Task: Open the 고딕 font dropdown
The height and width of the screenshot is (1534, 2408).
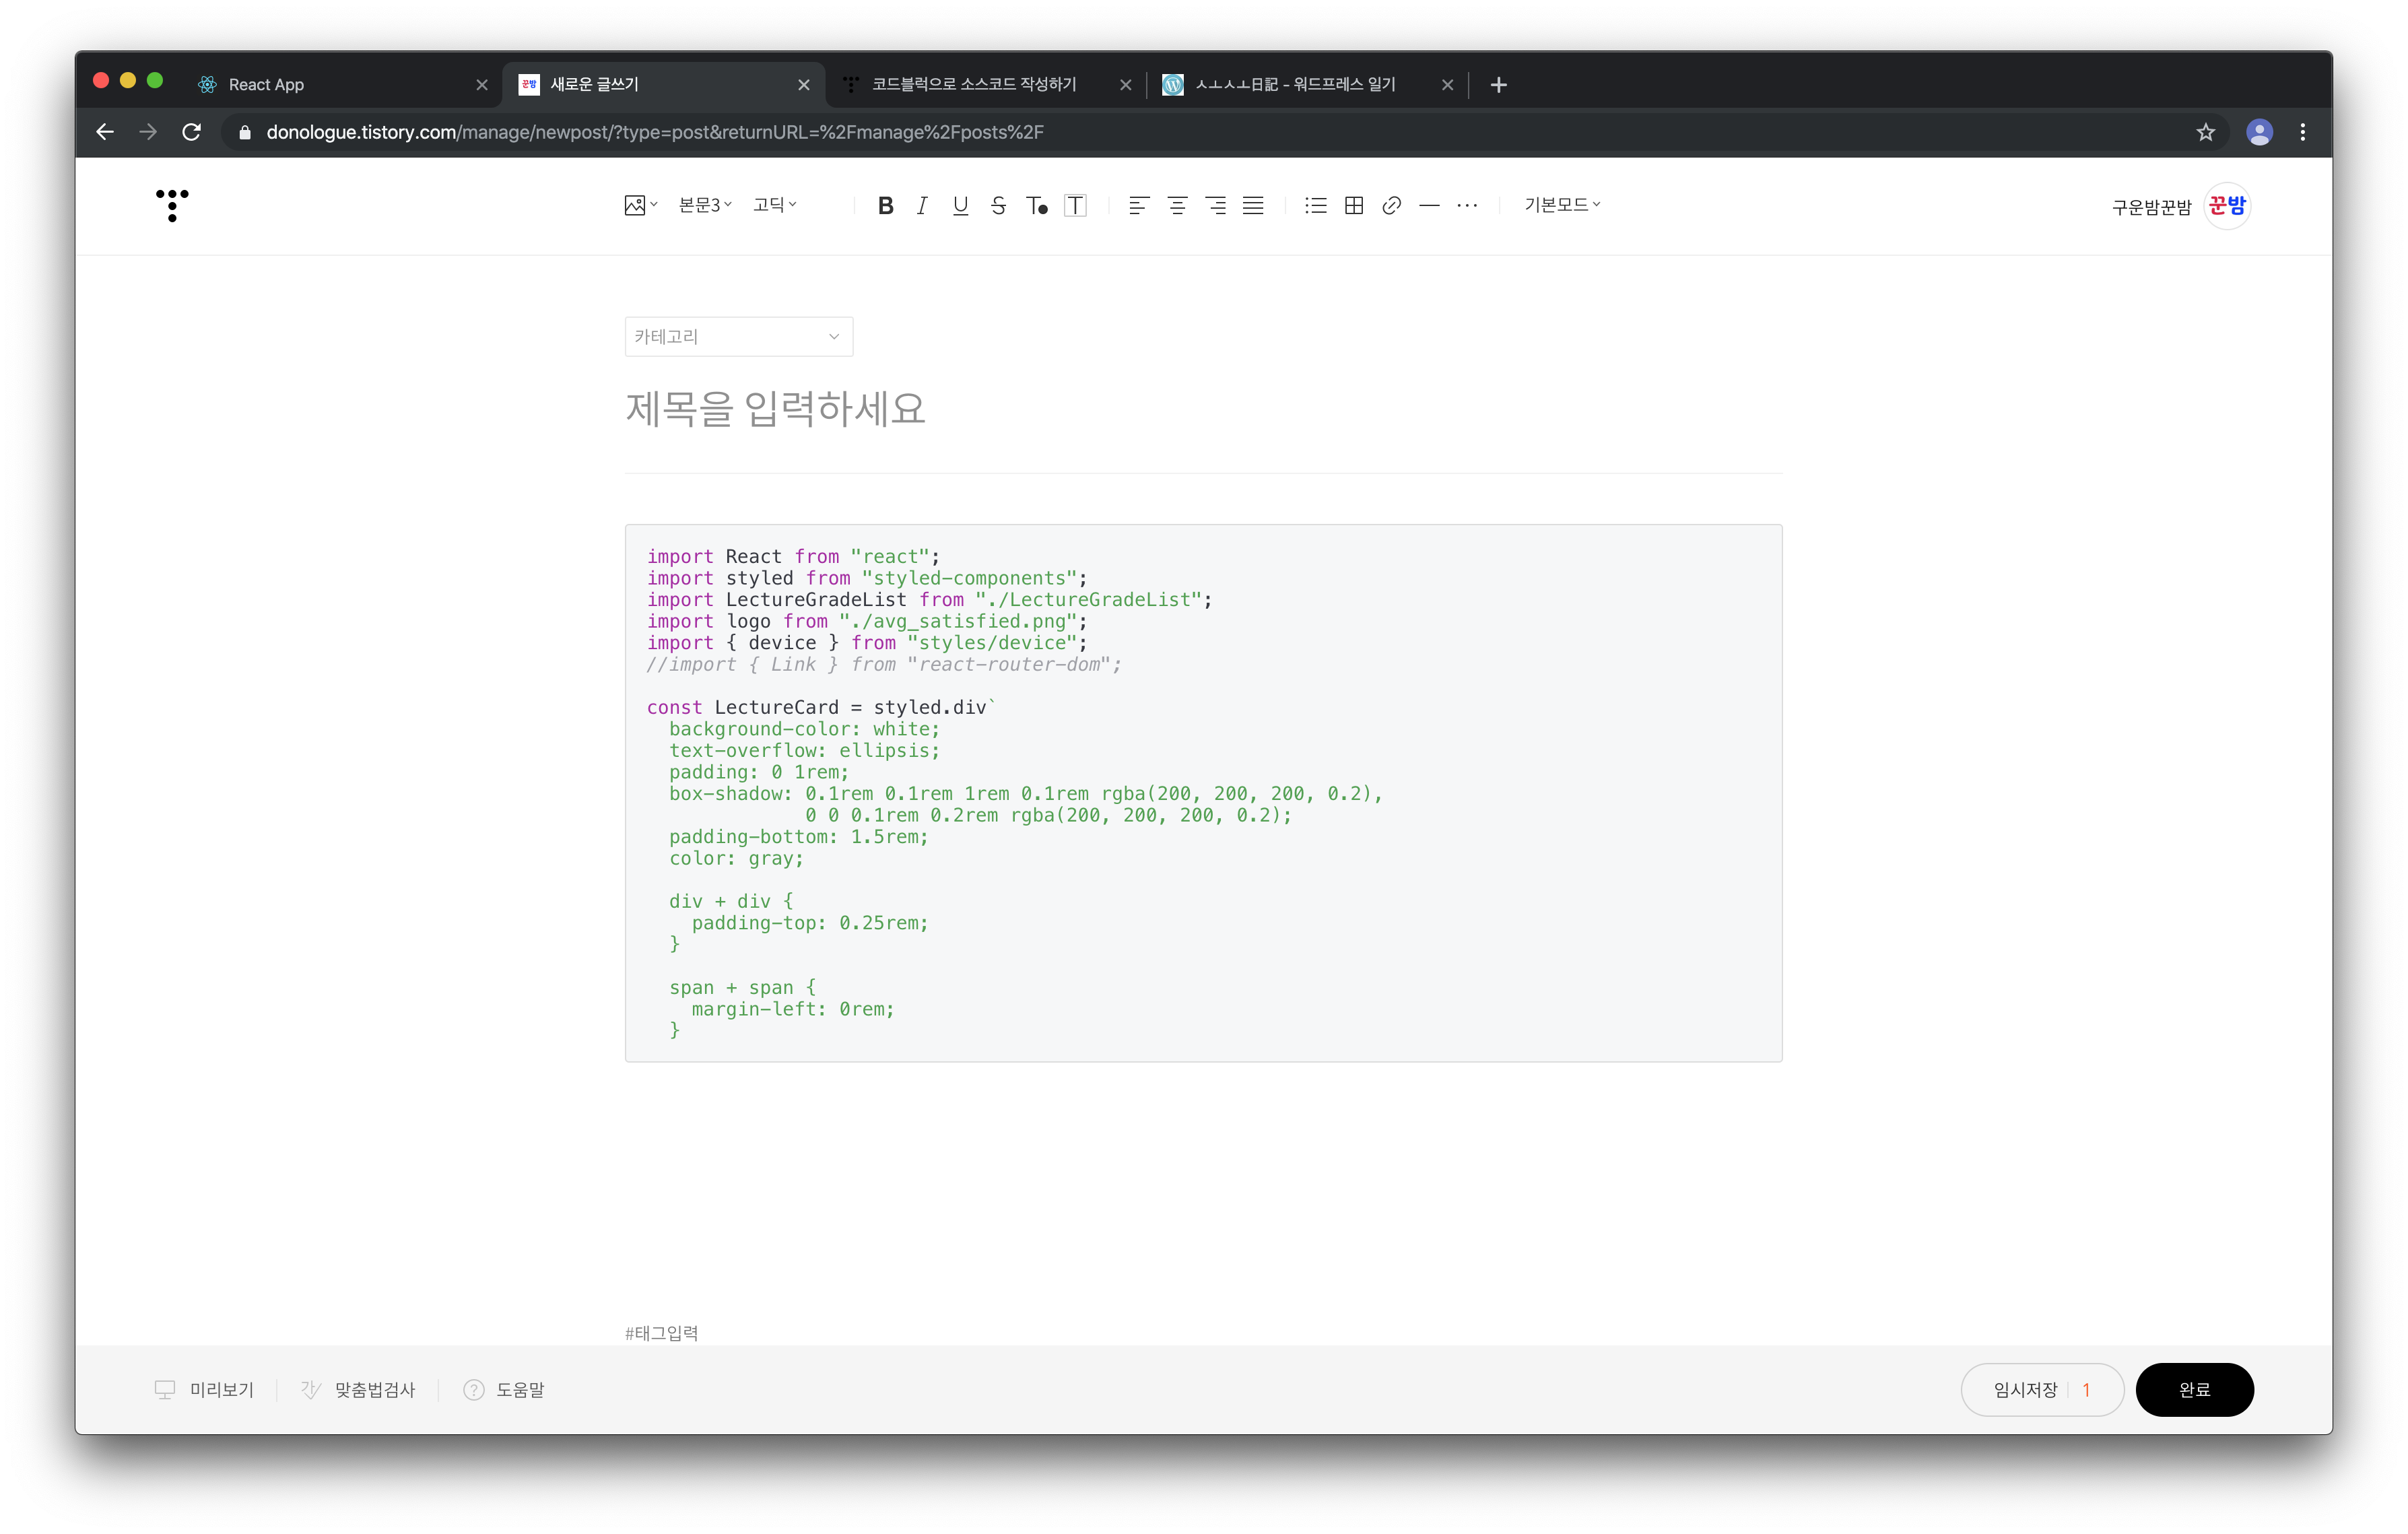Action: (x=775, y=205)
